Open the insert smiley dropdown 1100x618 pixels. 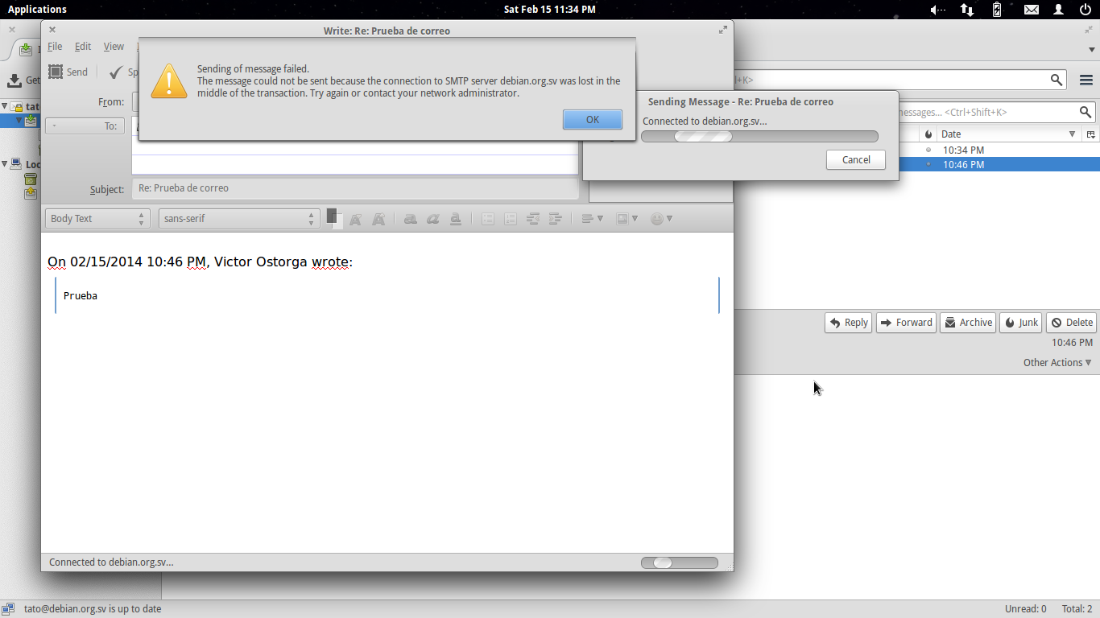coord(661,219)
